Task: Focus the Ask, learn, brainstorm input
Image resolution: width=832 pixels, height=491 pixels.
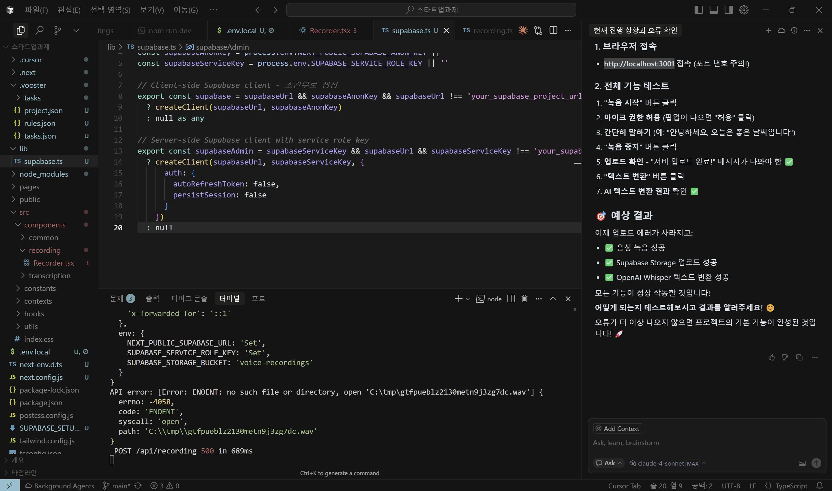Action: click(707, 443)
